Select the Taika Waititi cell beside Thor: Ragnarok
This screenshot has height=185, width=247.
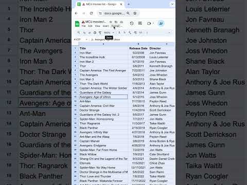[x=162, y=123]
